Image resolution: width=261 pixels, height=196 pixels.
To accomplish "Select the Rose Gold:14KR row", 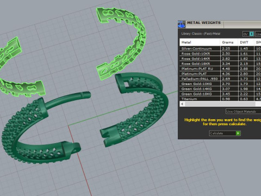I will coord(220,59).
